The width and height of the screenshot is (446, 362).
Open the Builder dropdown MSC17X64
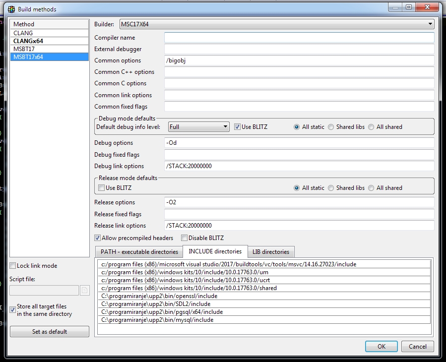pyautogui.click(x=277, y=24)
